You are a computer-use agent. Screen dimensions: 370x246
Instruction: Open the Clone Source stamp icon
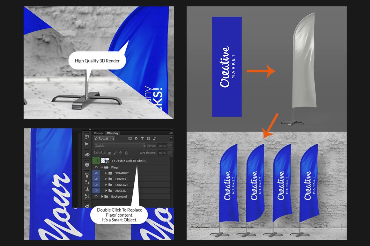pos(87,189)
